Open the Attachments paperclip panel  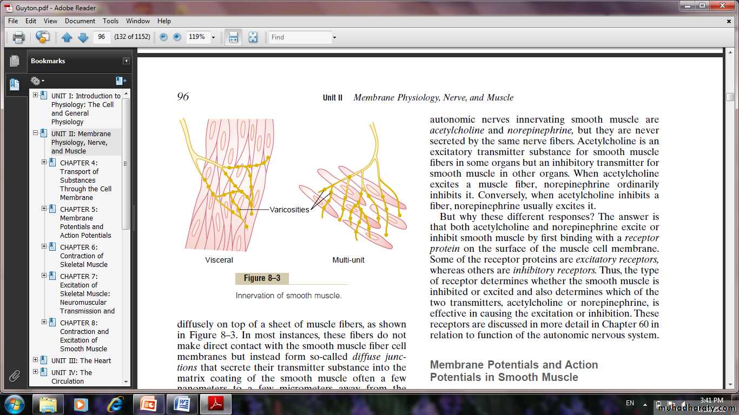coord(15,376)
